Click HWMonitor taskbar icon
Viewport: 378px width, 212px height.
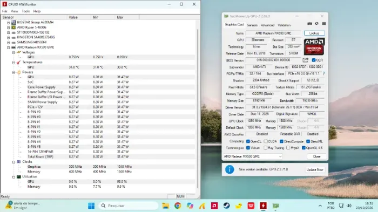[x=263, y=206]
